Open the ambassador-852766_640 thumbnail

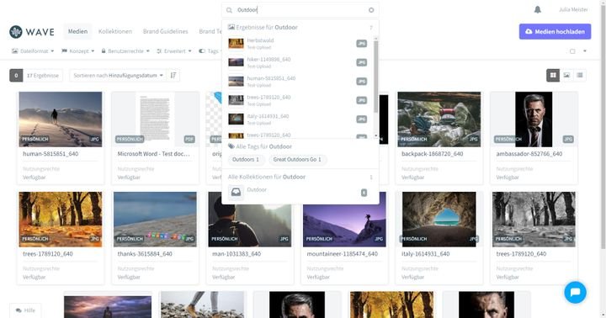click(x=534, y=119)
